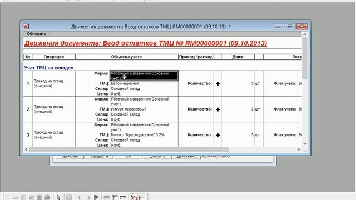Click the vertical scrollbar up arrow
The image size is (356, 200).
pyautogui.click(x=305, y=34)
